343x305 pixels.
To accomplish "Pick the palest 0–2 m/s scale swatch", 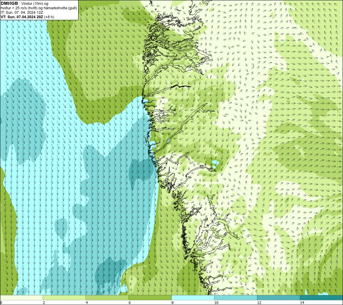I will (21, 298).
